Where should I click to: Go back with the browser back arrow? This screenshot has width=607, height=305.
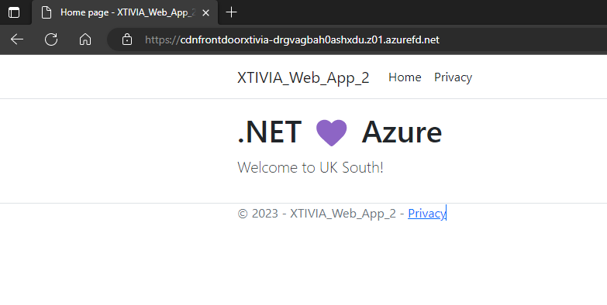(17, 39)
